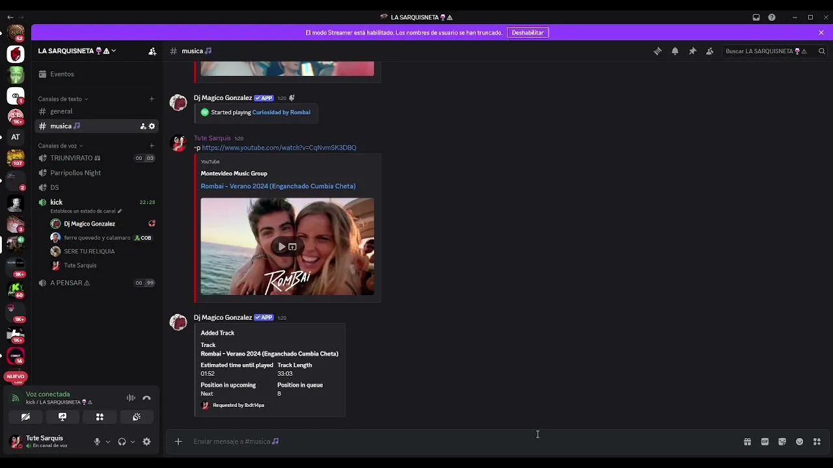Collapse the Canales de voz category

61,146
